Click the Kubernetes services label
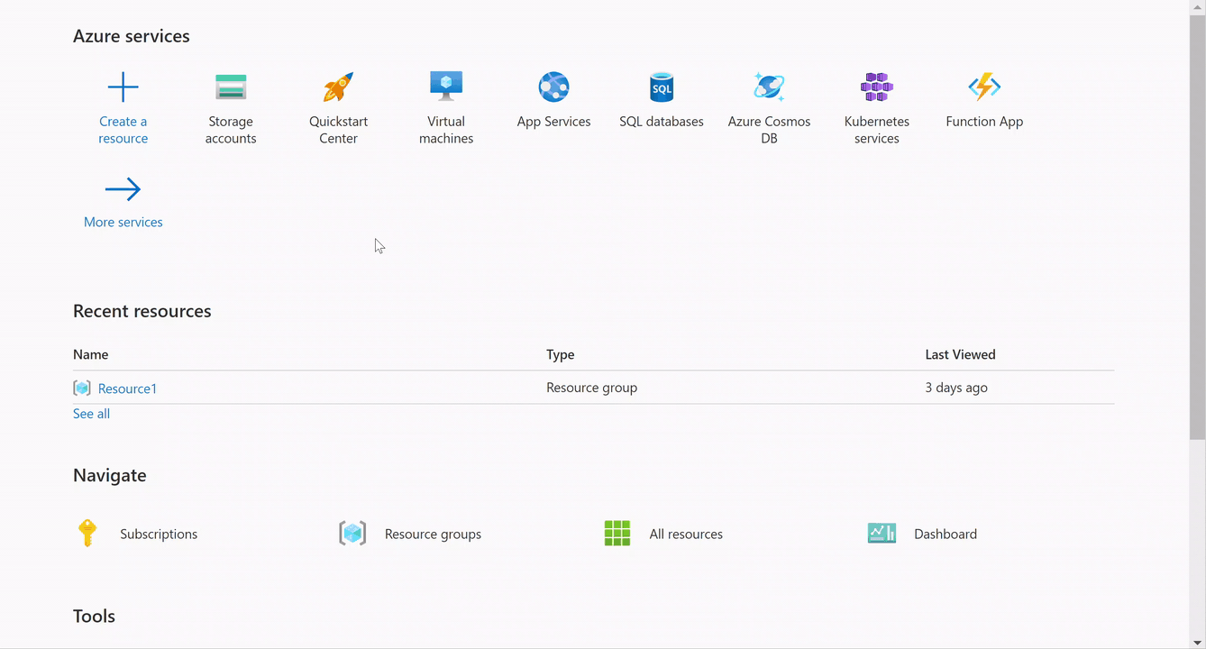This screenshot has height=649, width=1206. point(877,130)
